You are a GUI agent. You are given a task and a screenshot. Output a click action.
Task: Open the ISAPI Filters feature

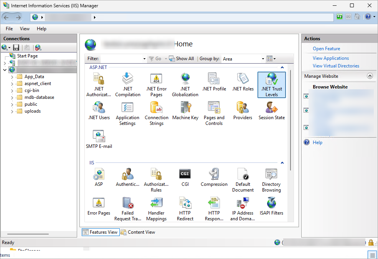271,206
